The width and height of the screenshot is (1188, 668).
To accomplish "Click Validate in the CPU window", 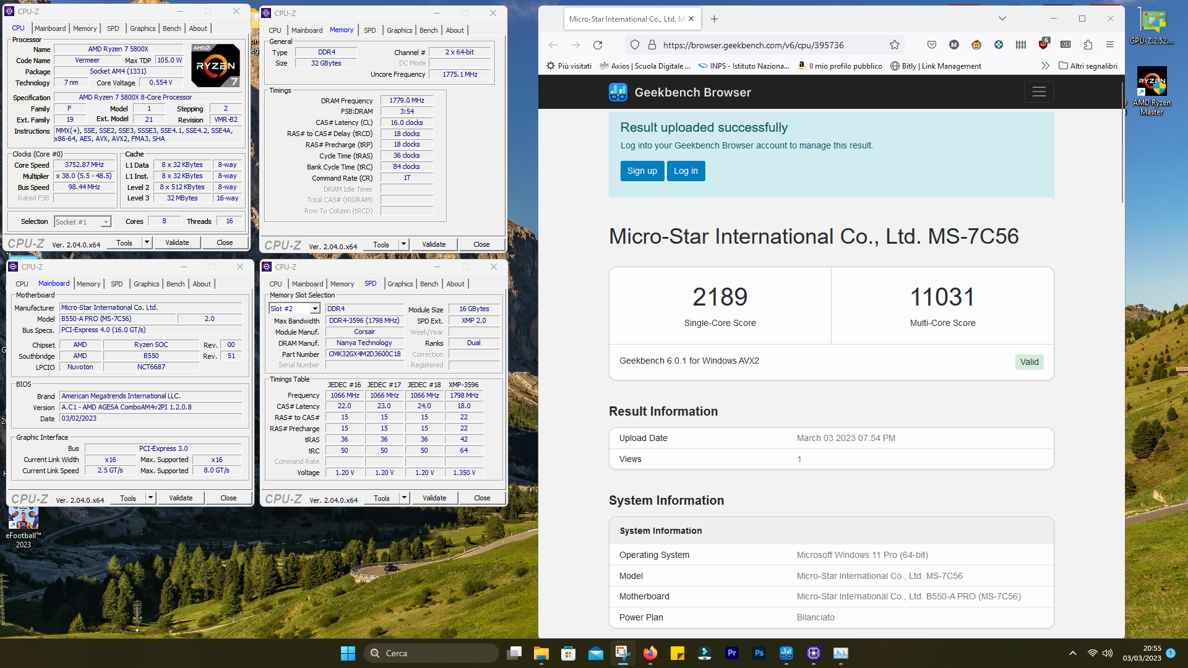I will [x=177, y=242].
